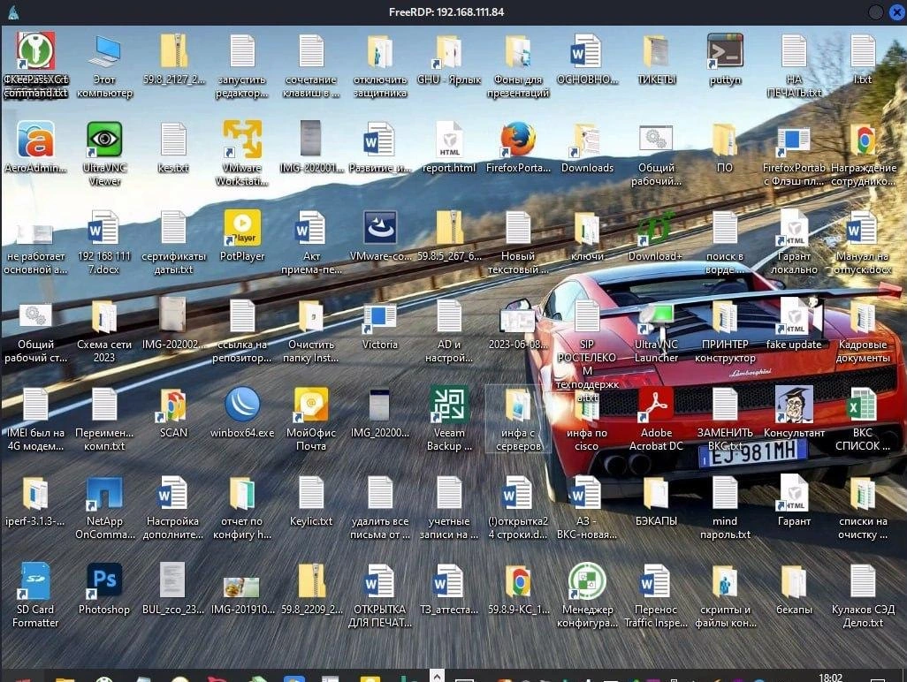Image resolution: width=907 pixels, height=682 pixels.
Task: Open the putty shortcut icon
Action: tap(725, 52)
